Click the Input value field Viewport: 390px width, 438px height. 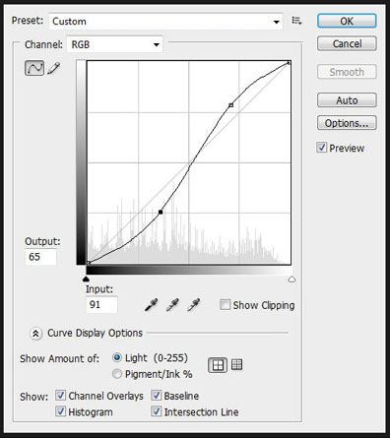coord(101,305)
